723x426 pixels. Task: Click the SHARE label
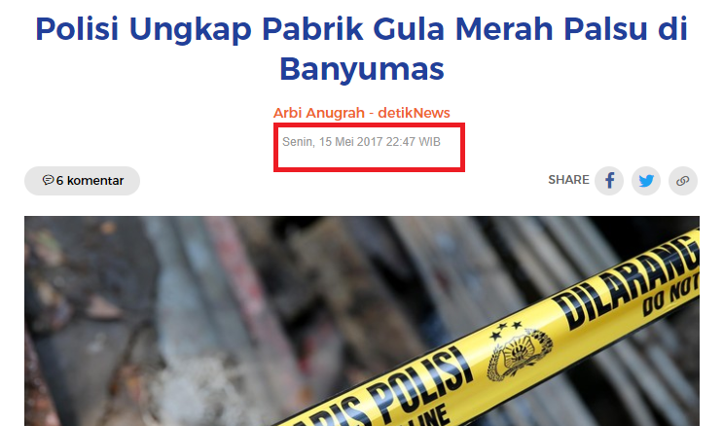click(568, 180)
